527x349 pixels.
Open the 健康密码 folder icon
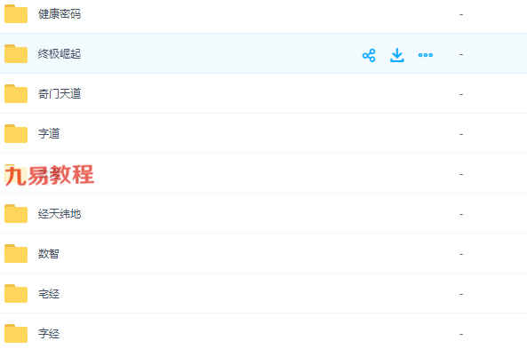(x=16, y=14)
